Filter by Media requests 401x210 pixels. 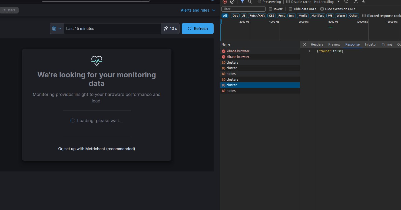[x=303, y=16]
